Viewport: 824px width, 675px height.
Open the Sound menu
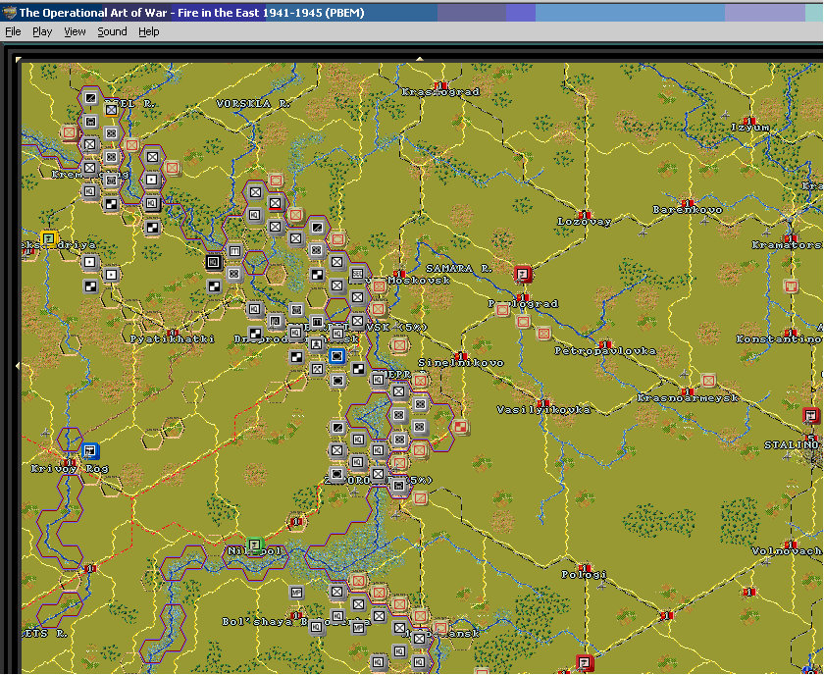(x=112, y=31)
